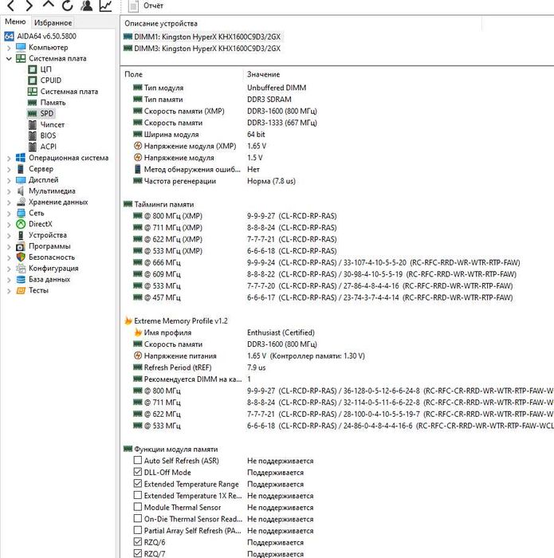
Task: Click the Безопасность shield icon
Action: (21, 257)
